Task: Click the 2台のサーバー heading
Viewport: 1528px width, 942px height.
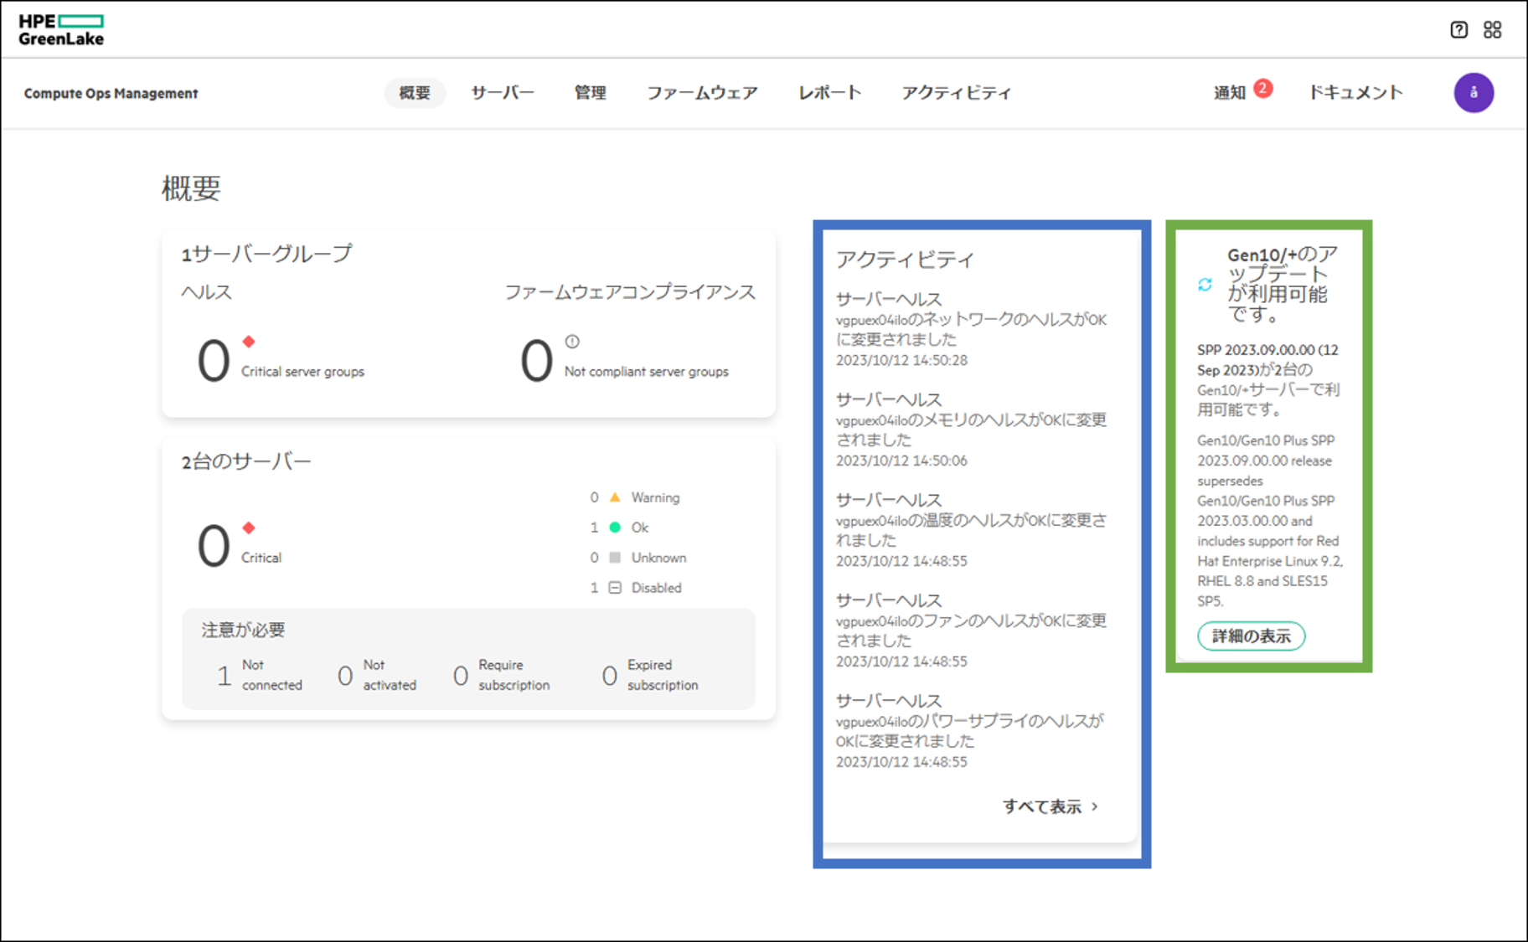Action: pyautogui.click(x=246, y=461)
